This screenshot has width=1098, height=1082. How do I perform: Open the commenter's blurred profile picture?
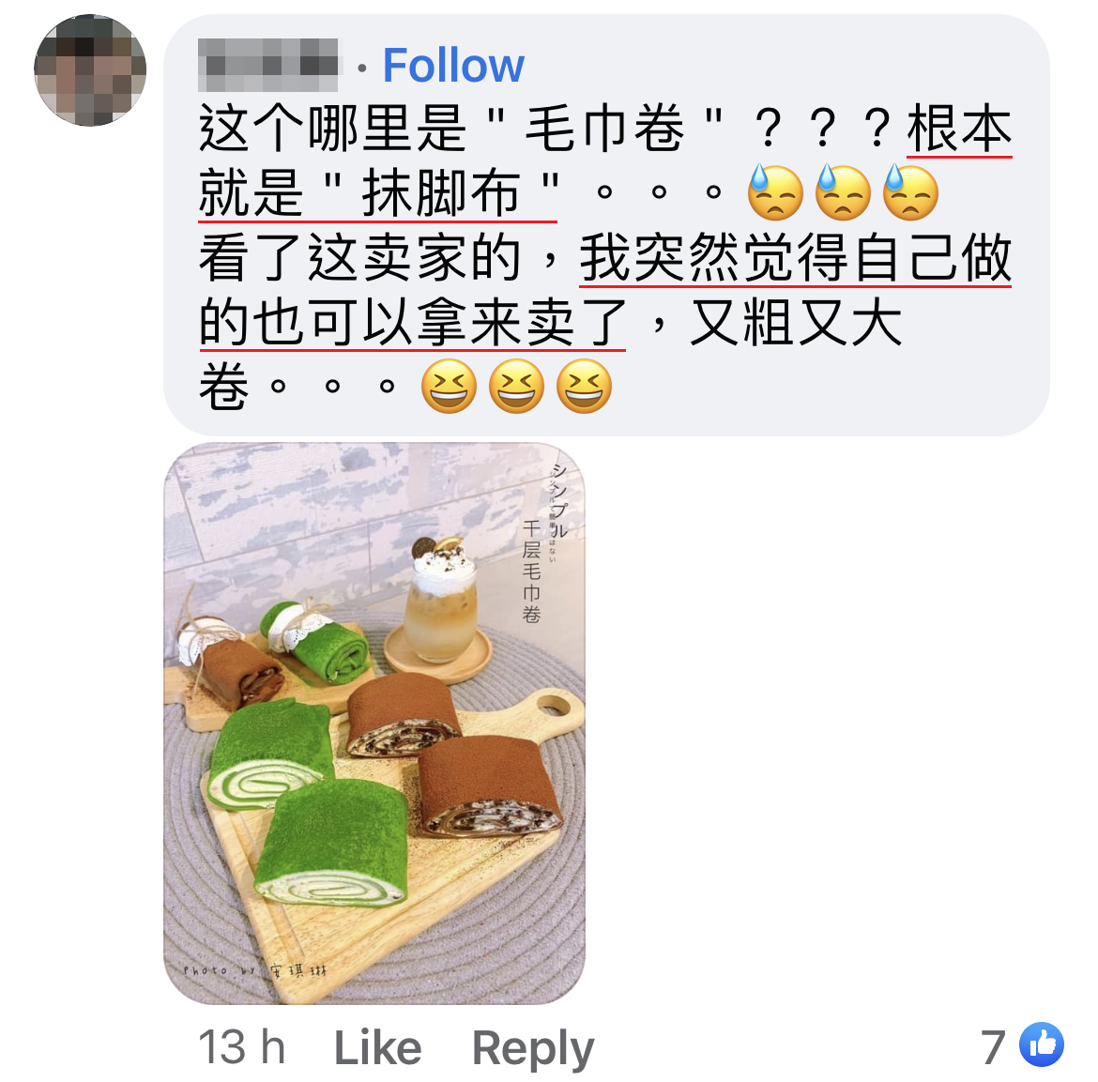pyautogui.click(x=90, y=70)
